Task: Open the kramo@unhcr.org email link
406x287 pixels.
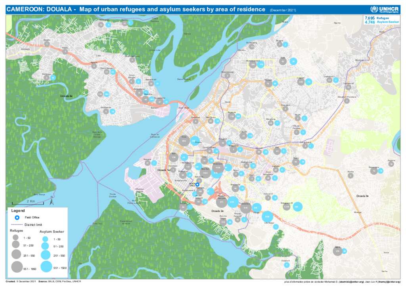Action: [391, 282]
